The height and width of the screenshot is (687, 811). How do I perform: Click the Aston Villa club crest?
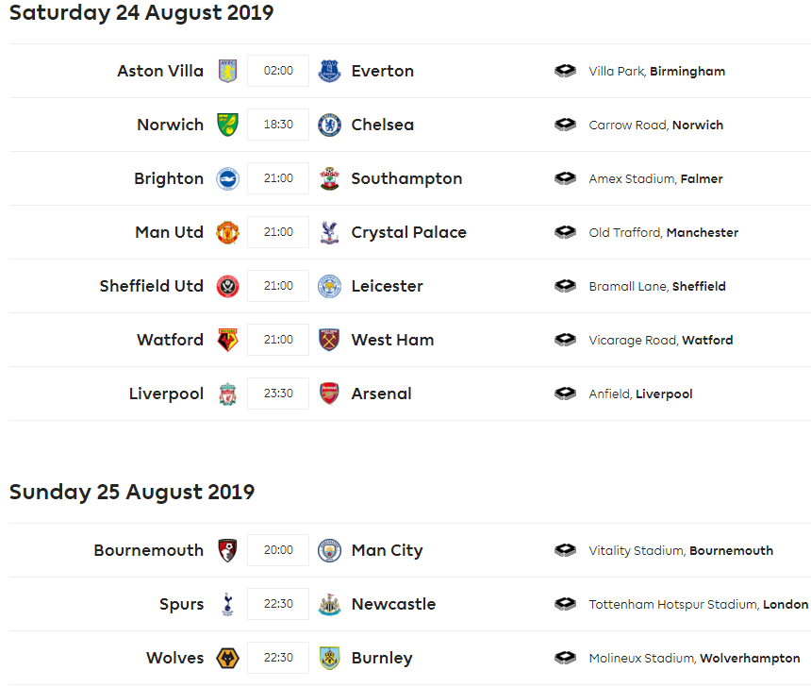click(227, 71)
